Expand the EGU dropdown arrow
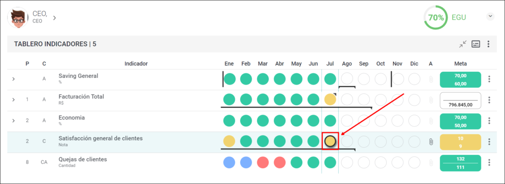505x184 pixels. (x=490, y=16)
